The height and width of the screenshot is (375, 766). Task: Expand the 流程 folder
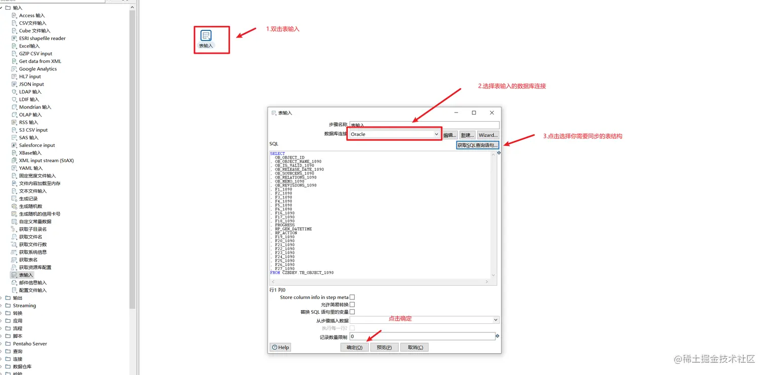pyautogui.click(x=2, y=328)
